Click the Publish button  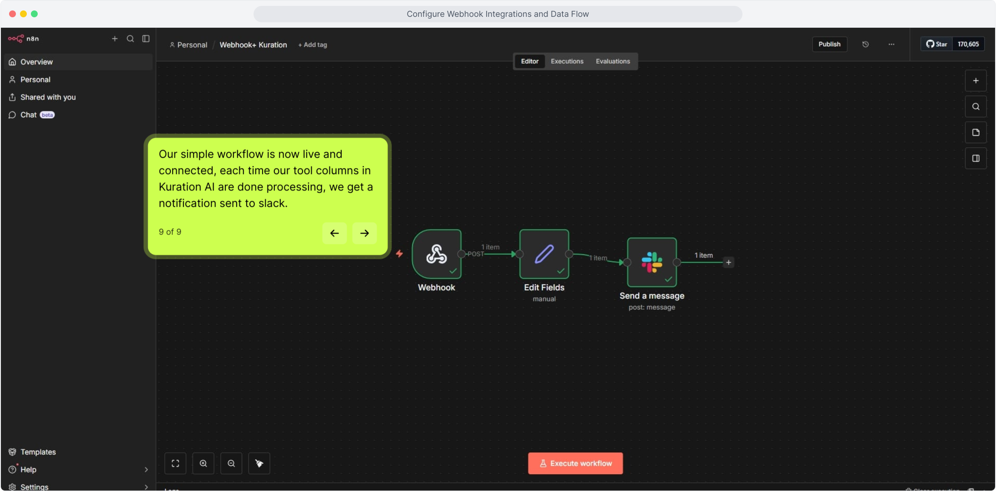coord(829,44)
